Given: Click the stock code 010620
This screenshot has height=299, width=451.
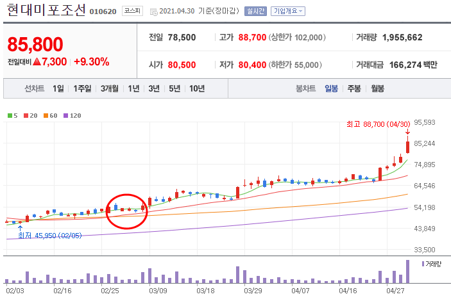Looking at the screenshot, I should pos(103,12).
